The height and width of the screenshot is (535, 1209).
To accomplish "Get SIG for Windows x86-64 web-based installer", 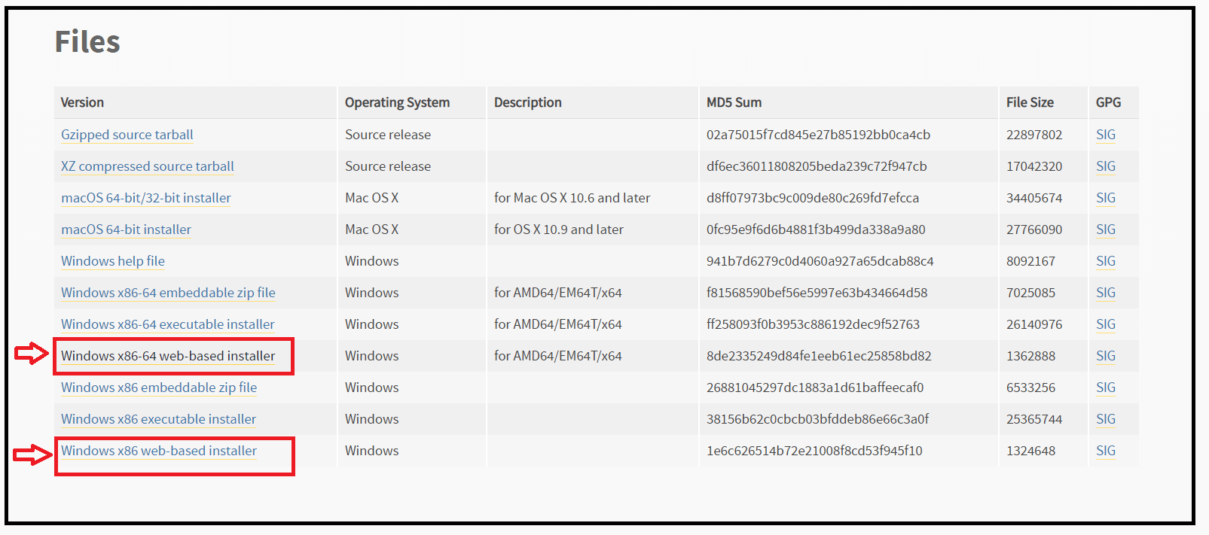I will click(1105, 356).
